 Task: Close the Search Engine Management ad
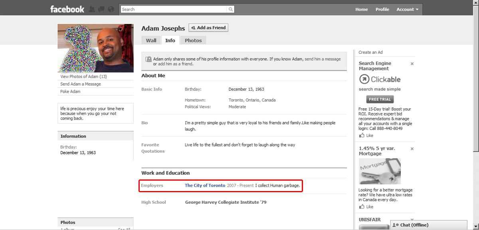[x=412, y=64]
